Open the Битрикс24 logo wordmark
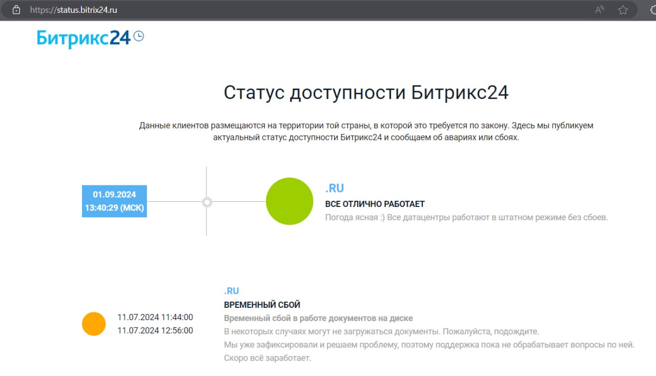656x376 pixels. tap(84, 39)
